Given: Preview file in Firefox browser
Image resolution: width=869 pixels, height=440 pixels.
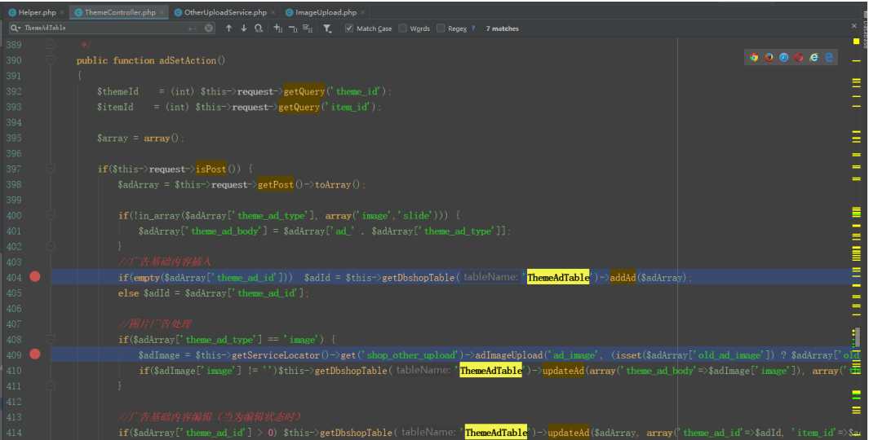Looking at the screenshot, I should click(769, 58).
